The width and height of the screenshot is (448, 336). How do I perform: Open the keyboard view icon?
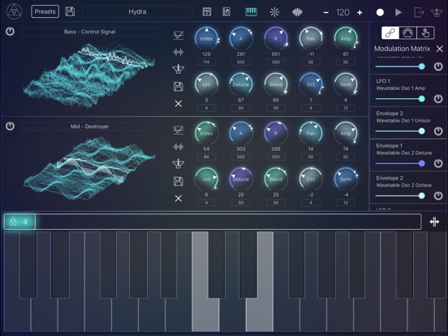click(x=251, y=12)
